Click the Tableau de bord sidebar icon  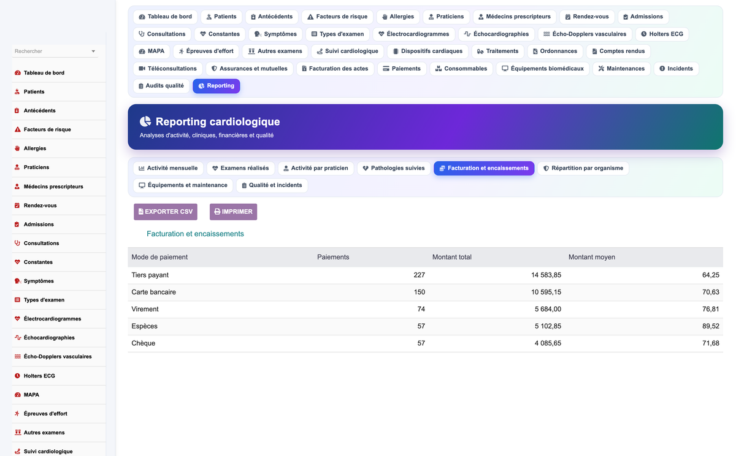(x=17, y=73)
